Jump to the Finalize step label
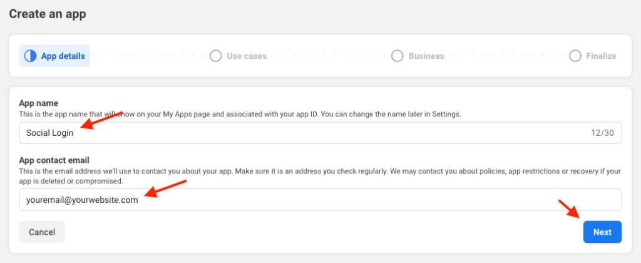The width and height of the screenshot is (641, 263). [x=601, y=56]
